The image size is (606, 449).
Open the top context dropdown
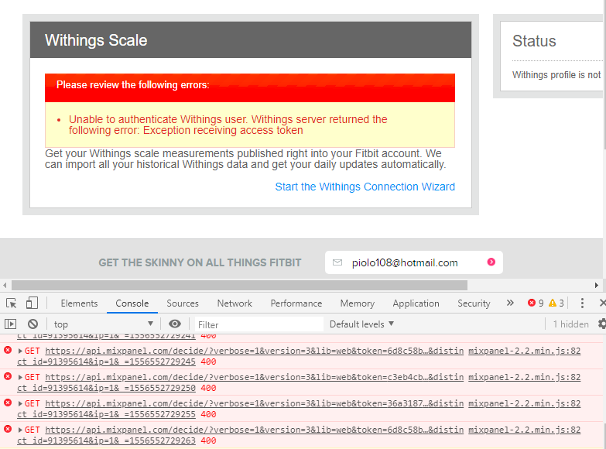[104, 324]
